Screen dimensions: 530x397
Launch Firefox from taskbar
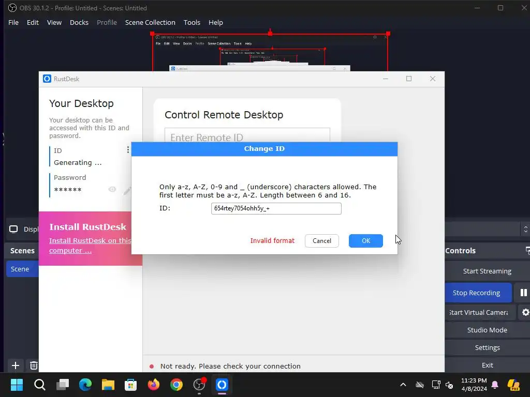click(153, 385)
